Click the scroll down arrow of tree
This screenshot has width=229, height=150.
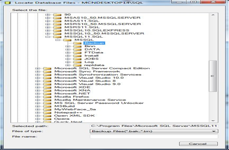pos(213,120)
